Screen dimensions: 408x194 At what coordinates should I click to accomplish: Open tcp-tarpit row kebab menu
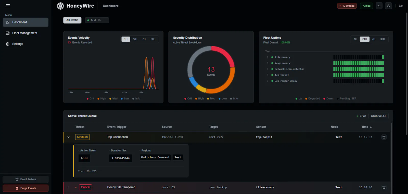pos(267,75)
